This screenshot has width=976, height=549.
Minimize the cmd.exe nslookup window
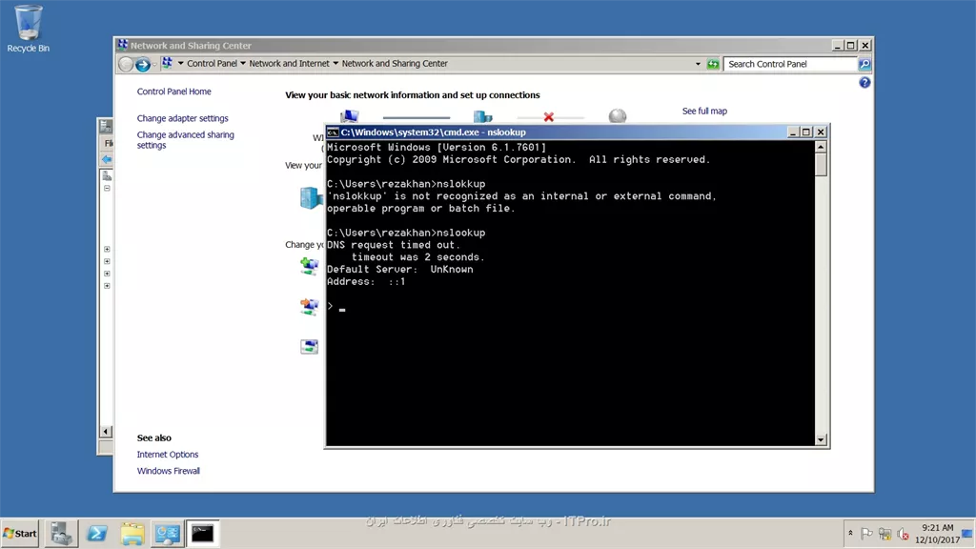792,132
